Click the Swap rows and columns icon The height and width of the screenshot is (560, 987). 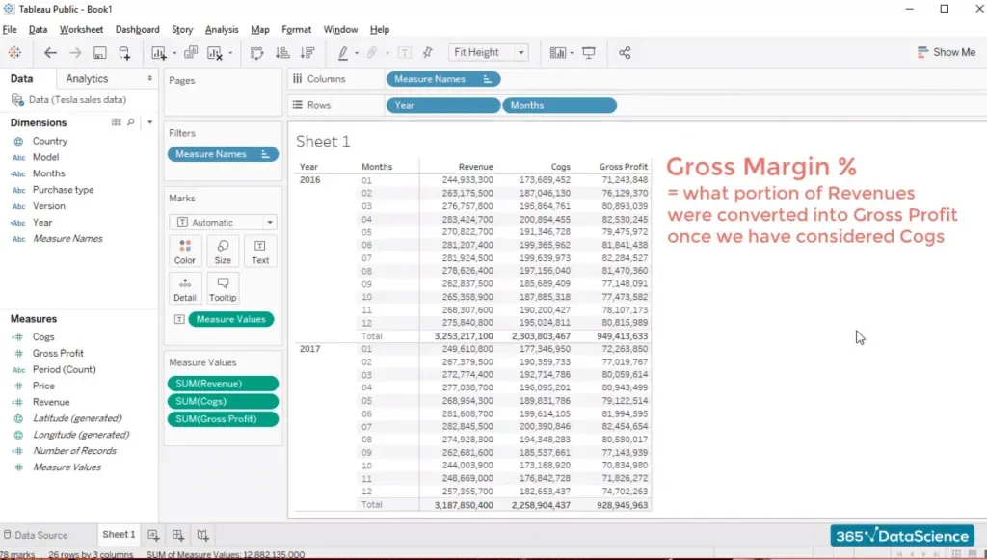(256, 53)
